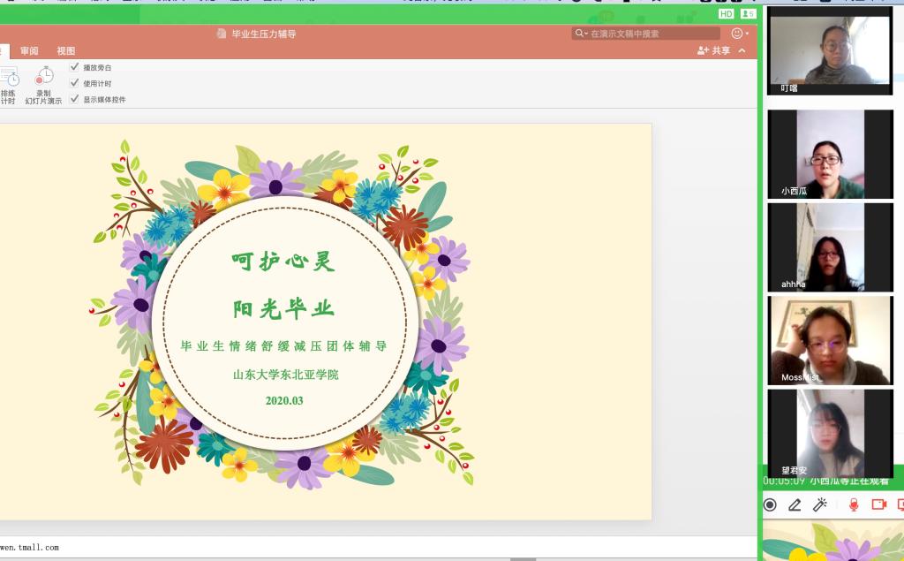Activate the magic wand laser pointer
904x561 pixels.
tap(820, 504)
